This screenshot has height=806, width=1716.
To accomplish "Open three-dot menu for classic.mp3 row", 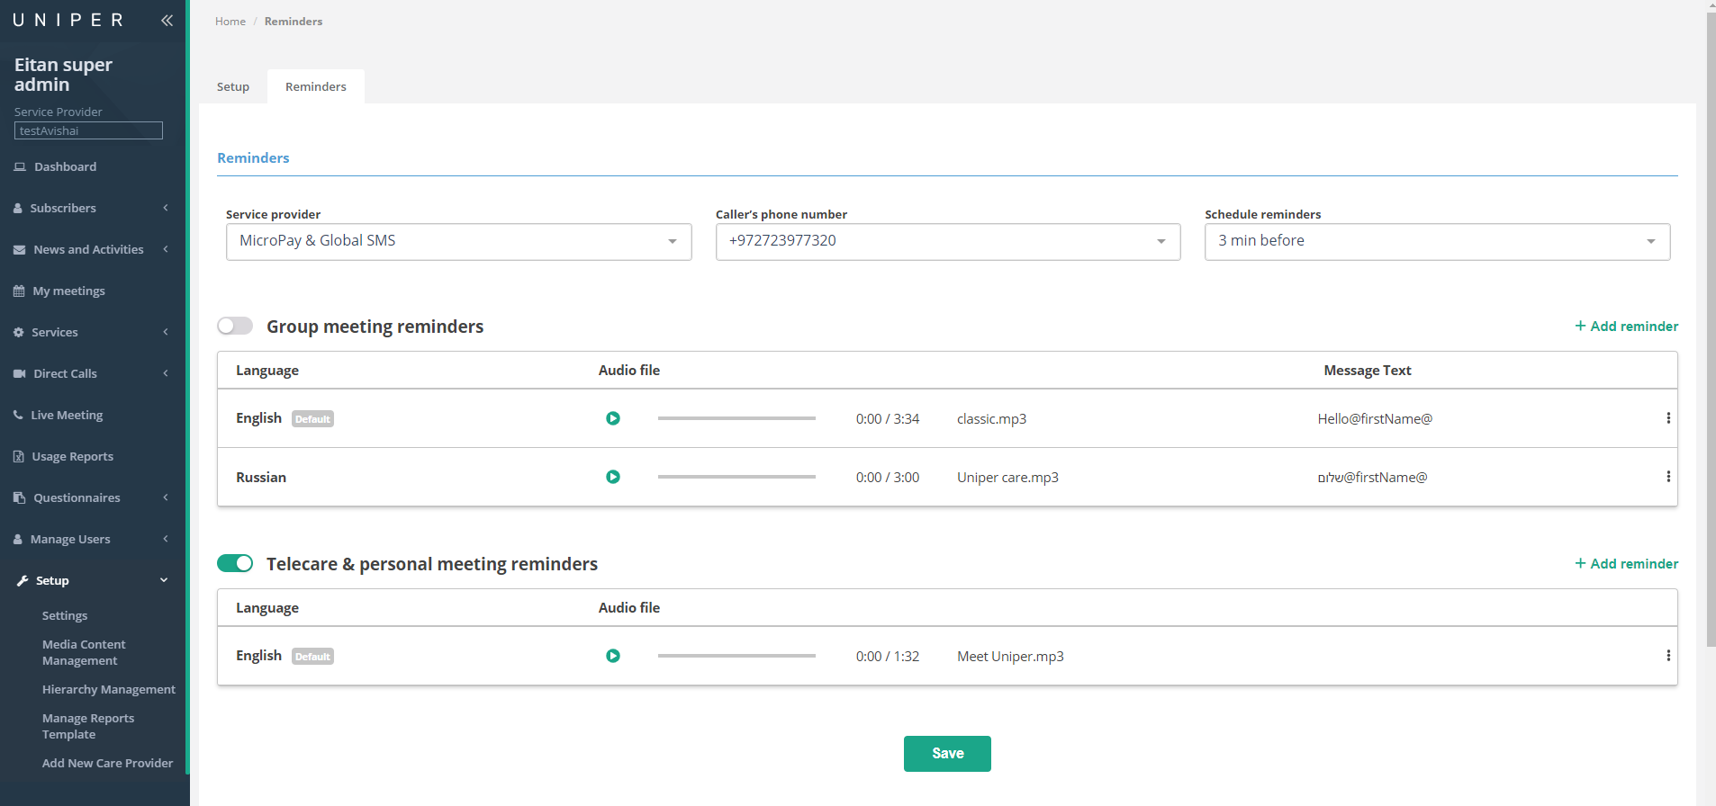I will [x=1667, y=418].
